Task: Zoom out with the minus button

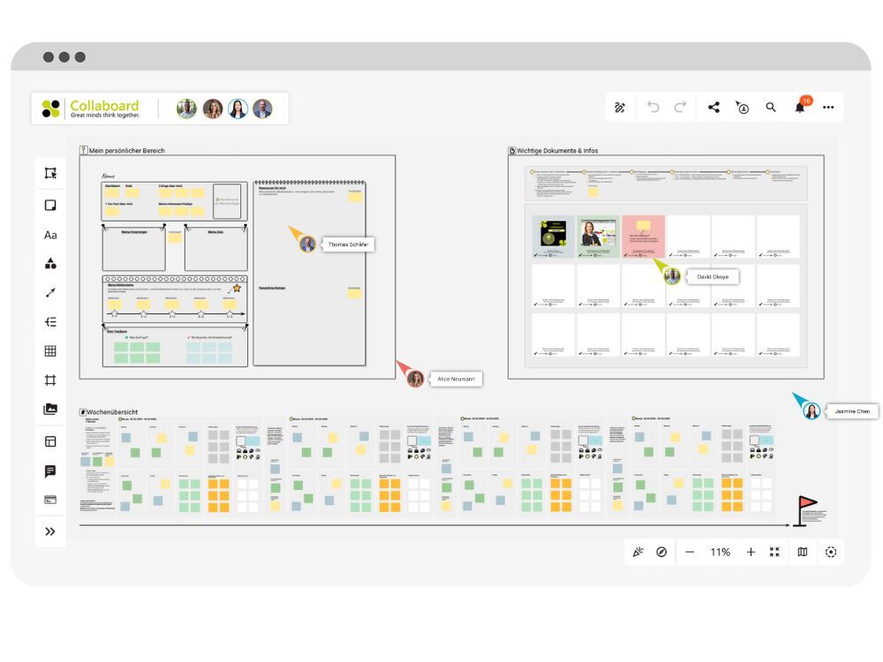Action: point(690,552)
